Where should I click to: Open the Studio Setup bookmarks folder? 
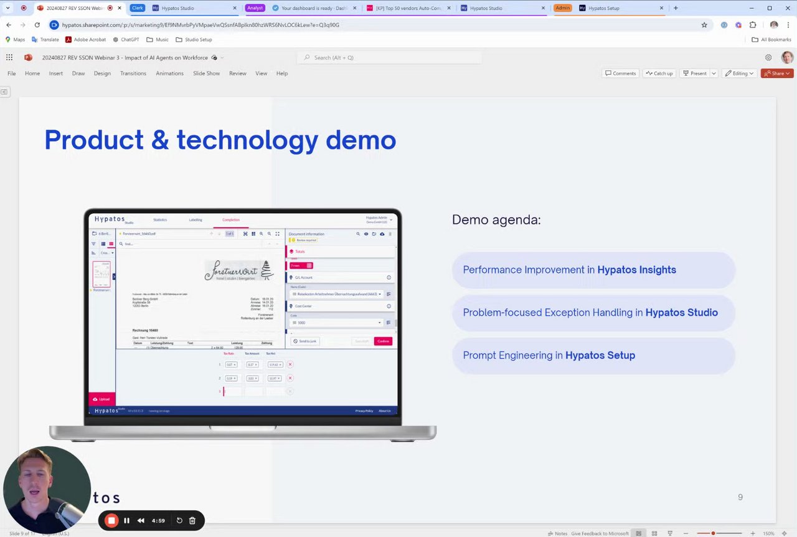point(194,39)
